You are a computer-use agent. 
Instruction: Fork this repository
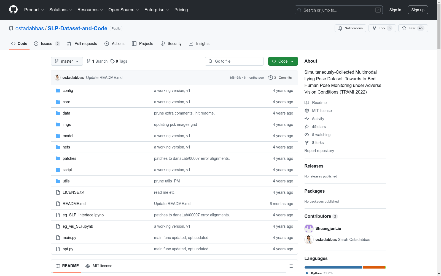[382, 28]
